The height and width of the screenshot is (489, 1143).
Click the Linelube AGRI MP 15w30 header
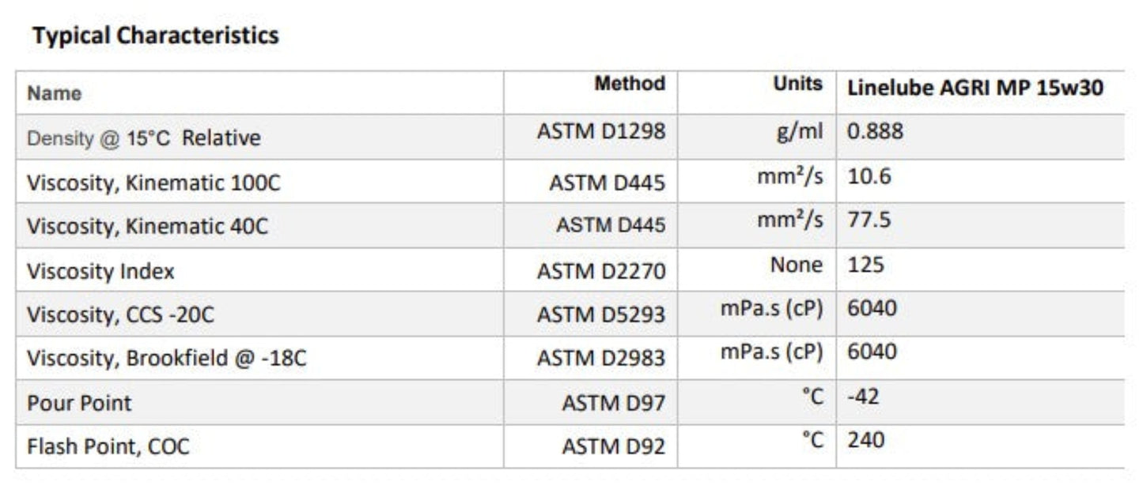(975, 88)
